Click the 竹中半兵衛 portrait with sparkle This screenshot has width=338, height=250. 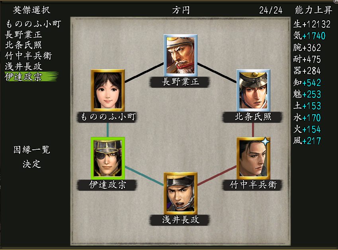(253, 158)
